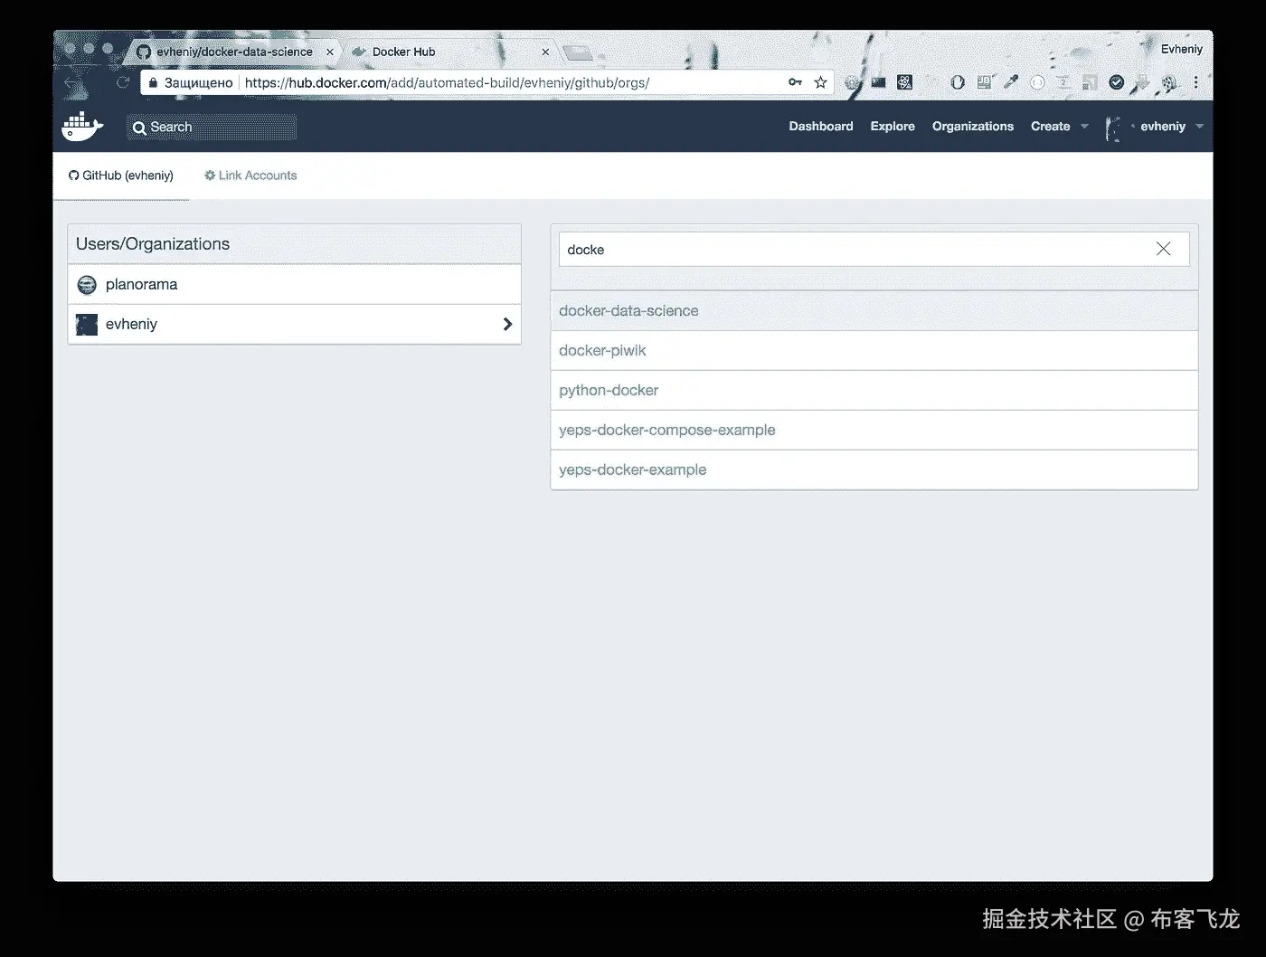Click the Docker whale logo

[82, 127]
